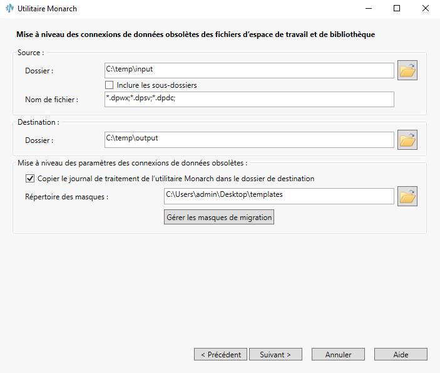Click the source Dossier path field

[249, 70]
